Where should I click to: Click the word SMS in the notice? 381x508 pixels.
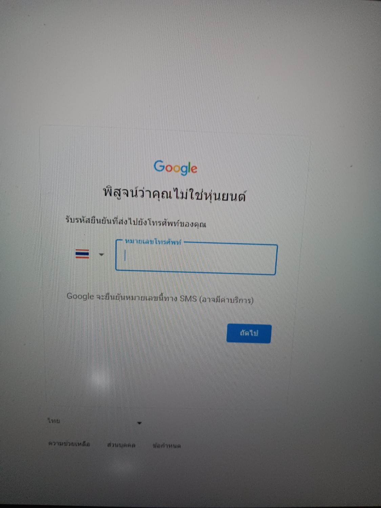(x=188, y=298)
